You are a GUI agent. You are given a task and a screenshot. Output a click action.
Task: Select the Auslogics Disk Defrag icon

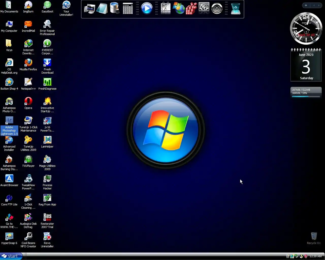pyautogui.click(x=28, y=221)
